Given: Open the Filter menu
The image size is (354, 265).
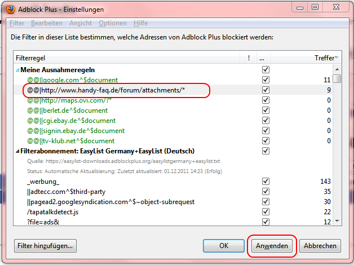Looking at the screenshot, I should coord(17,23).
